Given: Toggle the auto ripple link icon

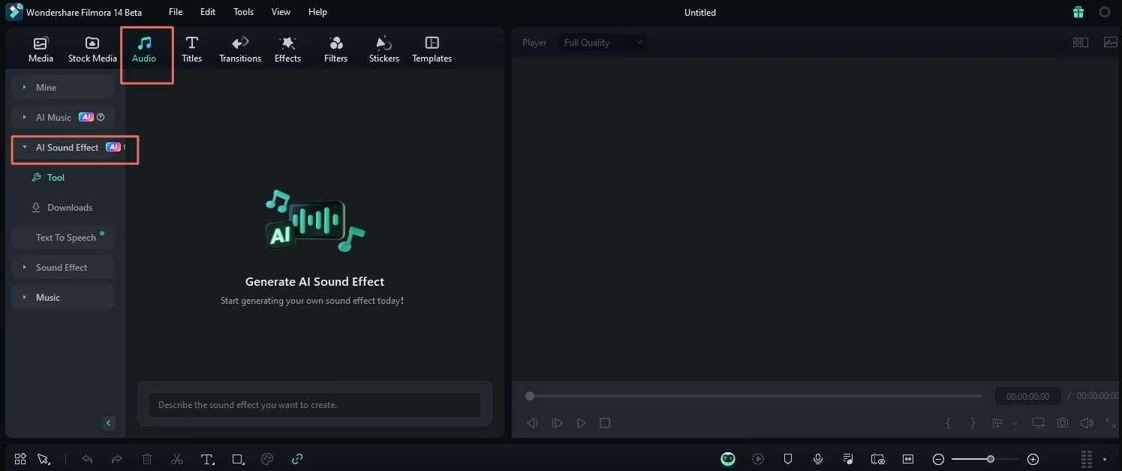Looking at the screenshot, I should click(297, 458).
